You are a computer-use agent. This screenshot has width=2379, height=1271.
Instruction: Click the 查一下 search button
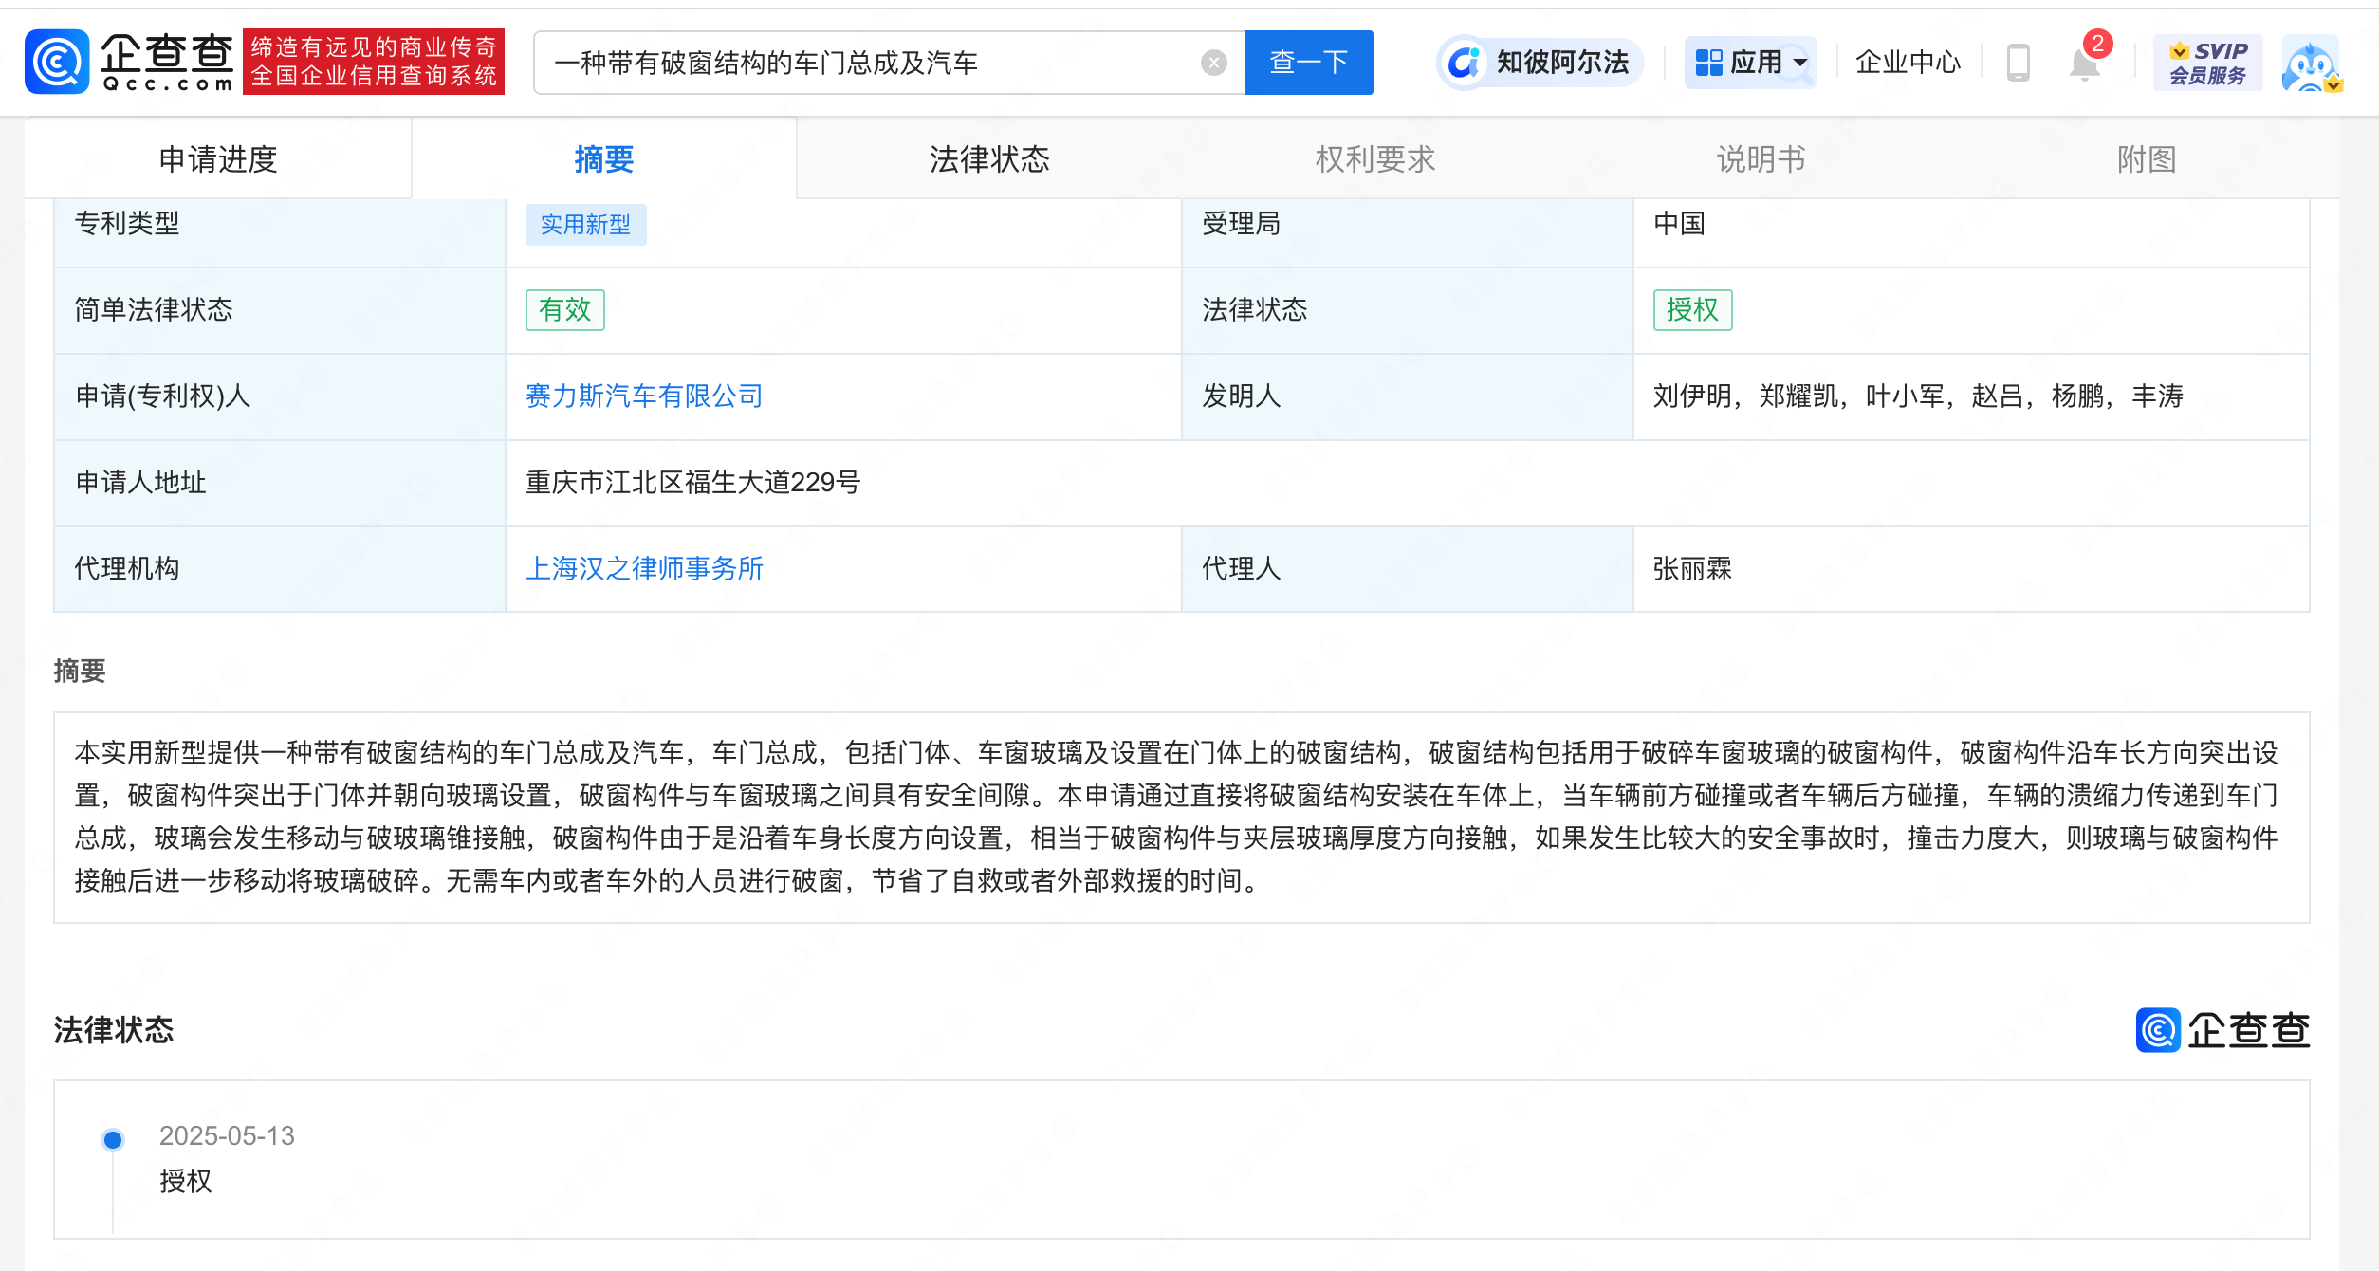coord(1308,63)
